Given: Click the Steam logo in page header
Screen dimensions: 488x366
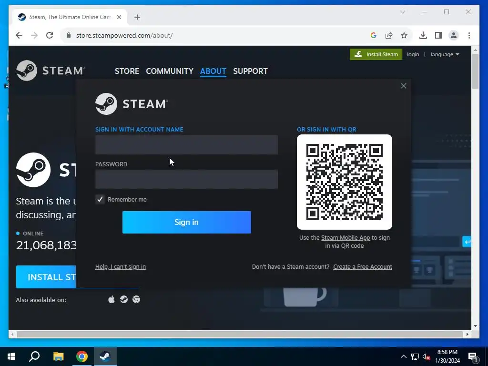Looking at the screenshot, I should click(x=51, y=71).
